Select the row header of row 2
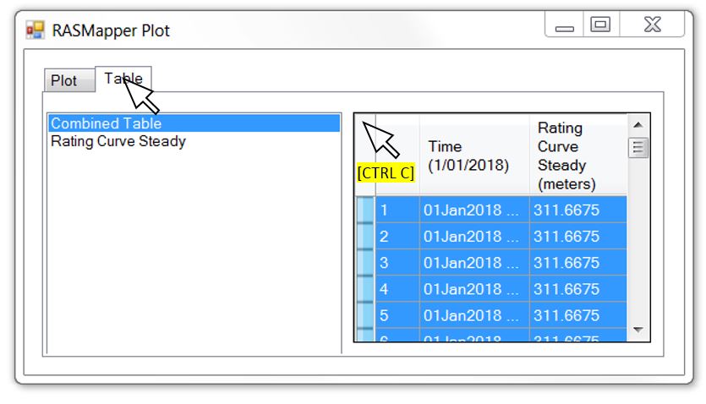The height and width of the screenshot is (404, 706). pos(365,236)
